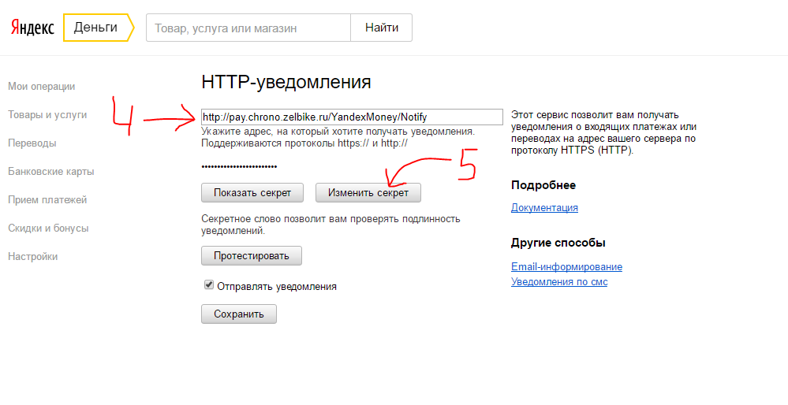Open Скидки и бонусы section
This screenshot has height=405, width=788.
(x=48, y=229)
